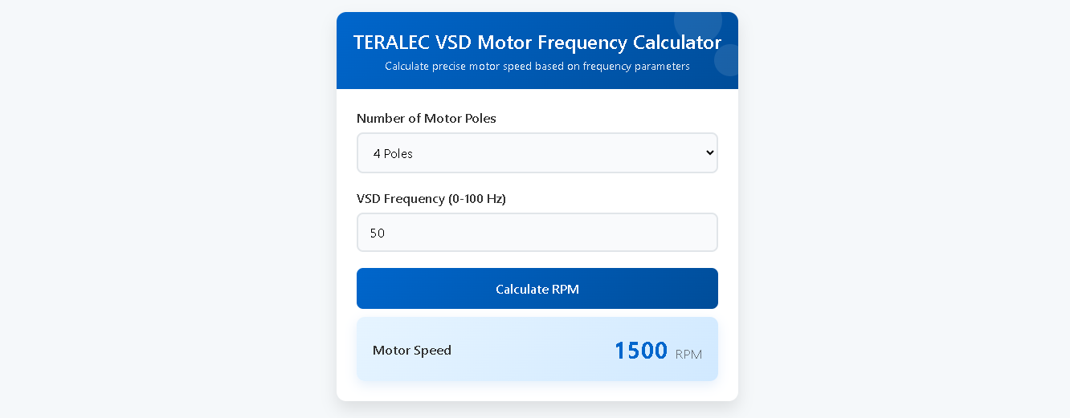Click the smaller circle on header's right edge
The image size is (1070, 418).
click(728, 60)
